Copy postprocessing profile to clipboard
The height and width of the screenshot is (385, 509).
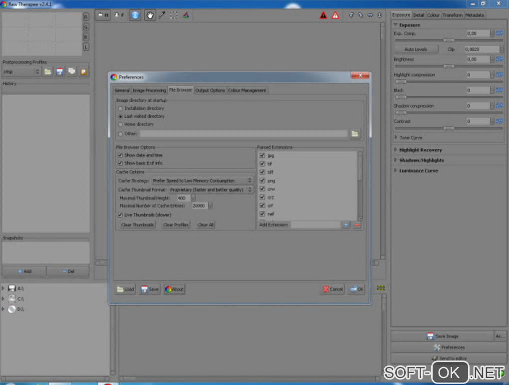72,71
